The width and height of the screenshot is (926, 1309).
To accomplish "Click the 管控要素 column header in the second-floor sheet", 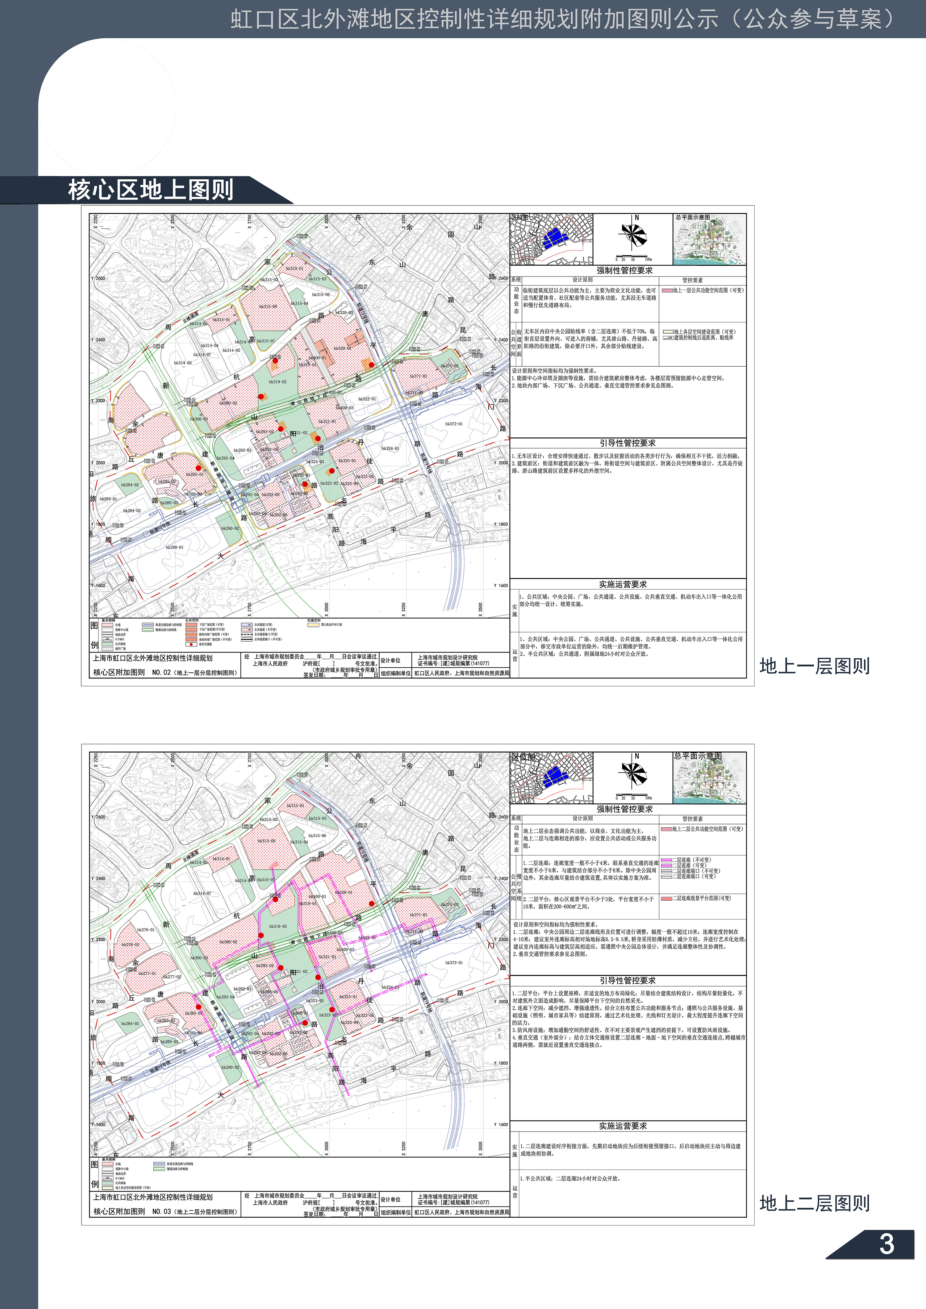I will (693, 819).
